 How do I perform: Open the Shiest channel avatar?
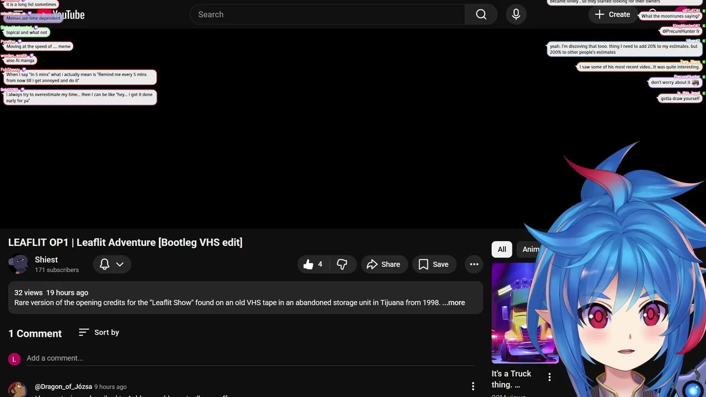point(19,264)
